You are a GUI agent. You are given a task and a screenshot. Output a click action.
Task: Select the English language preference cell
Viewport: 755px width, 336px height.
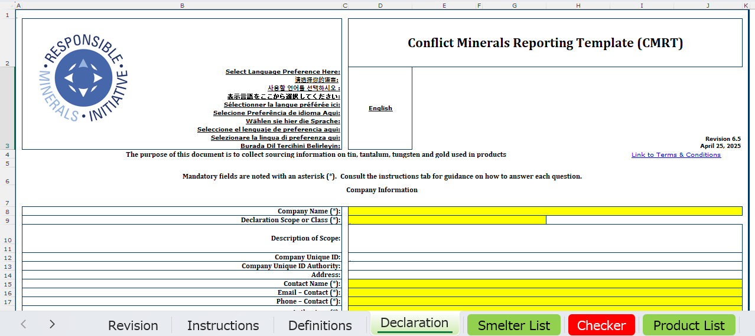pyautogui.click(x=380, y=108)
